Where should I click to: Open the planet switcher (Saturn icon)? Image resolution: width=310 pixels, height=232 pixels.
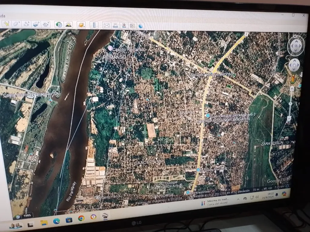81,25
